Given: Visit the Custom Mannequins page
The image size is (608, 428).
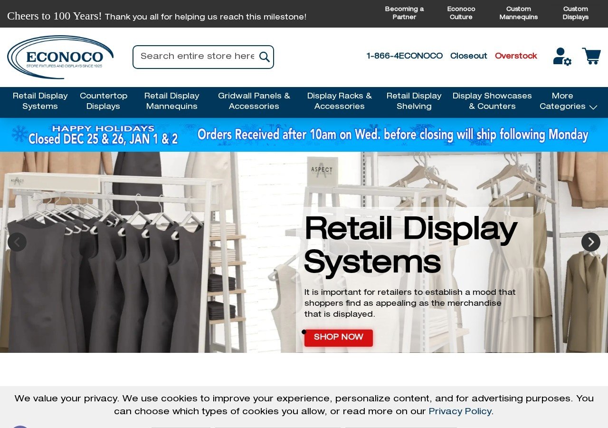Looking at the screenshot, I should [518, 13].
